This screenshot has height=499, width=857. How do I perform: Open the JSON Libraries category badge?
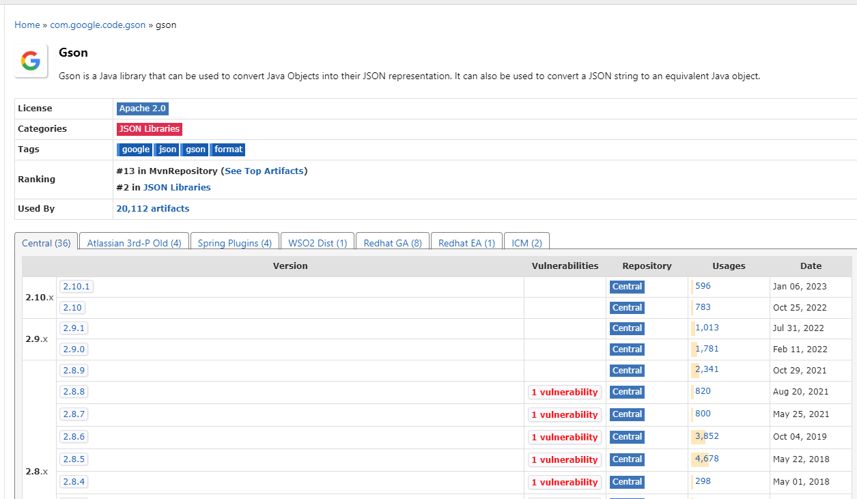tap(150, 129)
